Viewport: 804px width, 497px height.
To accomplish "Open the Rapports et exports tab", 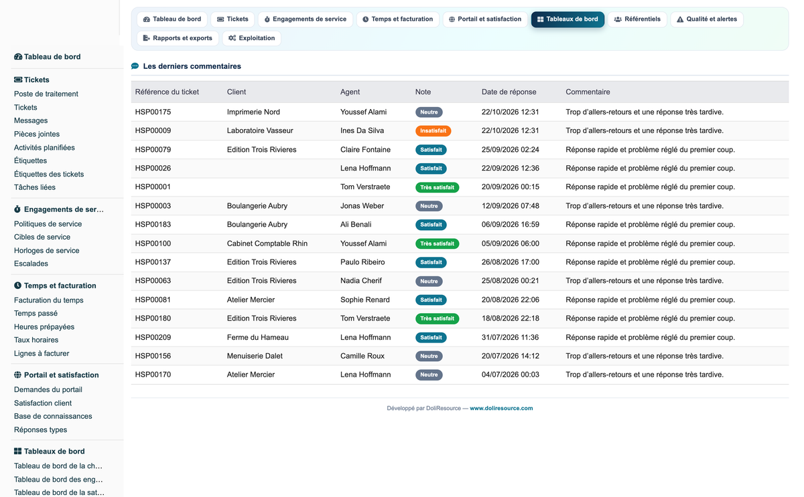I will coord(178,38).
